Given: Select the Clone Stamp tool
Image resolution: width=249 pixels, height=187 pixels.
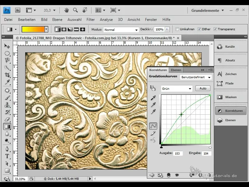Looking at the screenshot, I should 7,105.
